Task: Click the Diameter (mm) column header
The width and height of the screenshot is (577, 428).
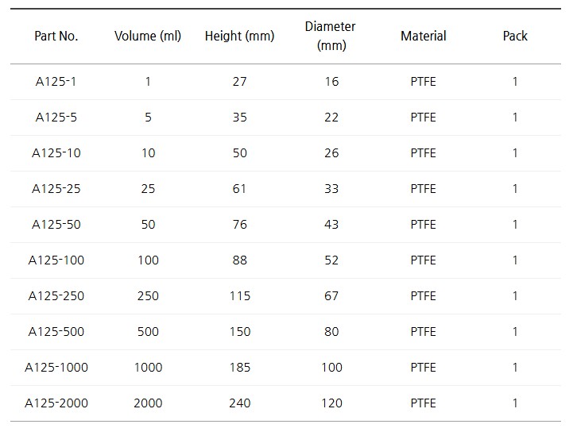Action: pyautogui.click(x=331, y=36)
